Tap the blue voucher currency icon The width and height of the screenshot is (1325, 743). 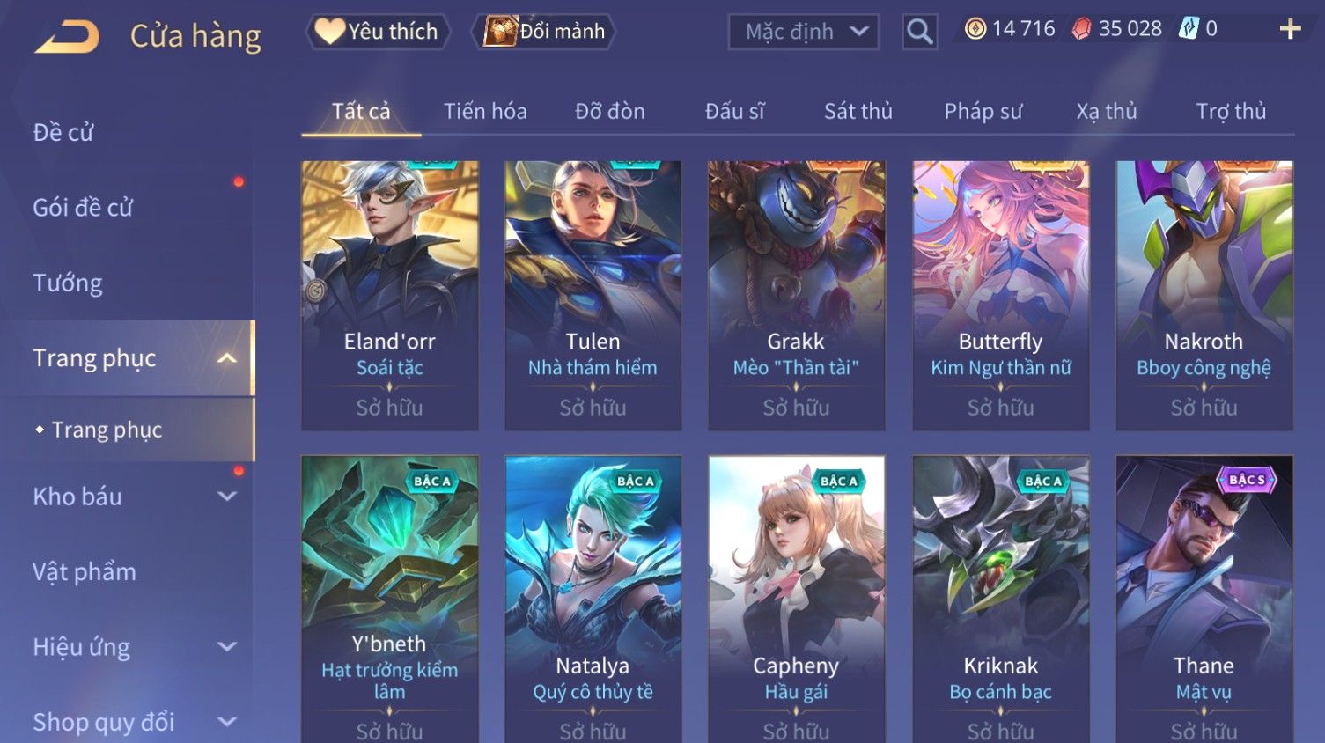1189,29
